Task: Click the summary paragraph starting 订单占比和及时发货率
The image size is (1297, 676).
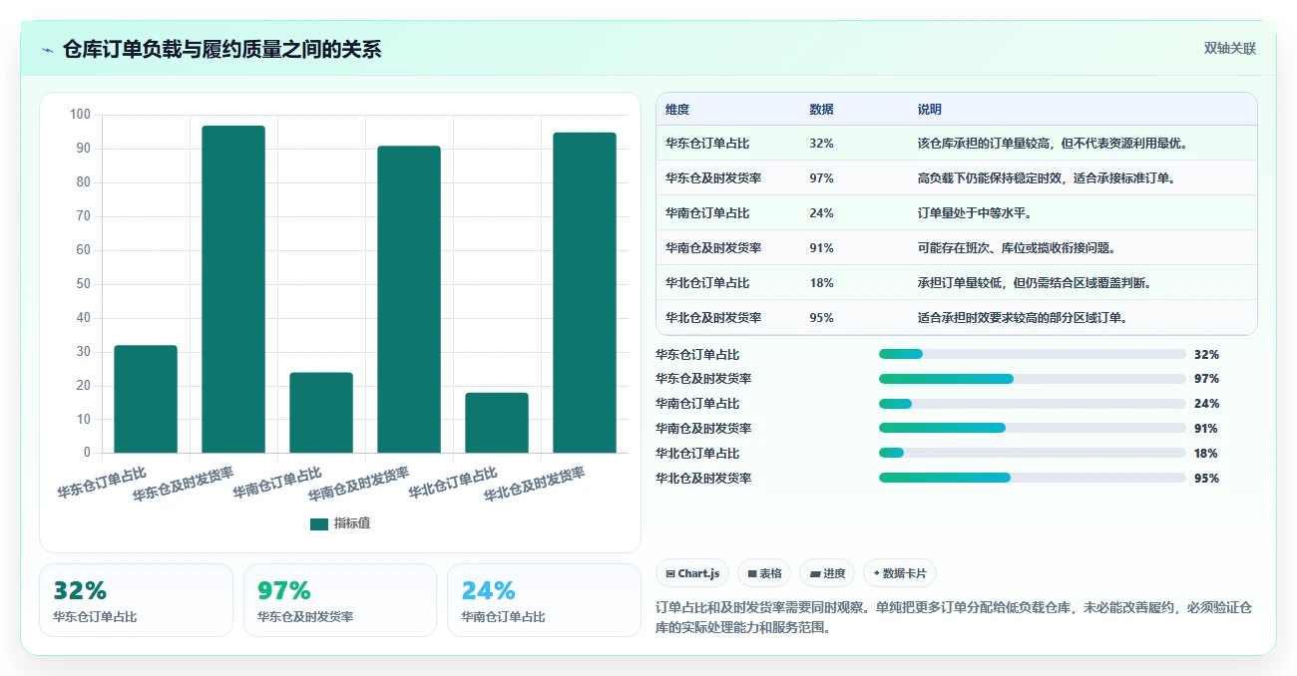Action: [954, 617]
